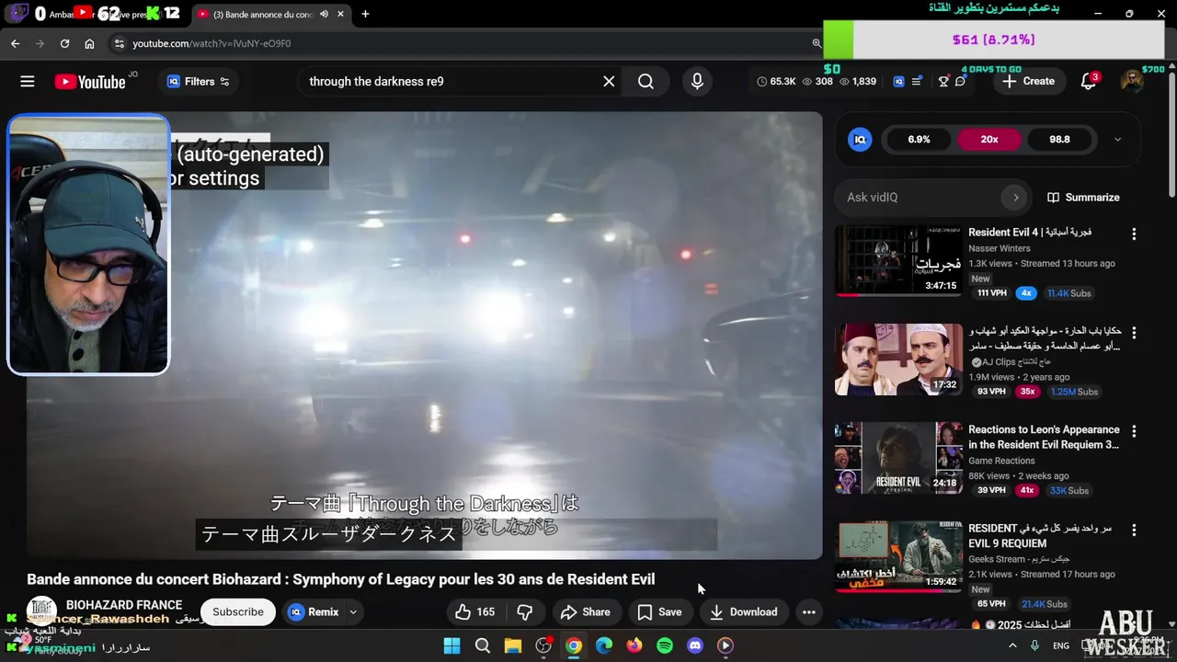This screenshot has width=1177, height=662.
Task: Click the address bar URL
Action: 211,43
